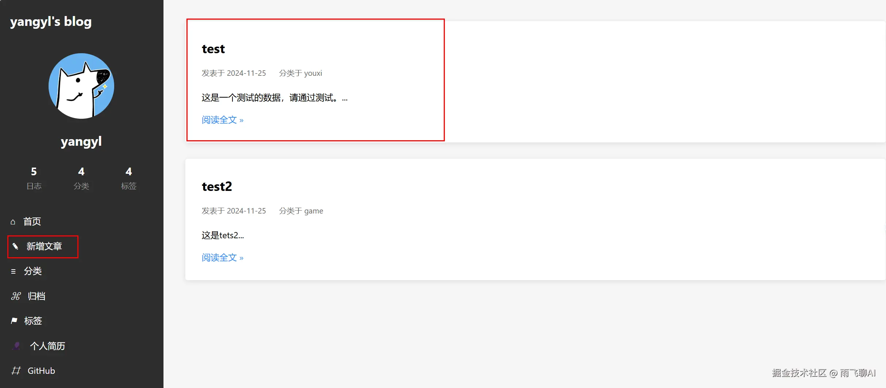Viewport: 886px width, 388px height.
Task: Click the home icon beside 首页
Action: pos(13,222)
